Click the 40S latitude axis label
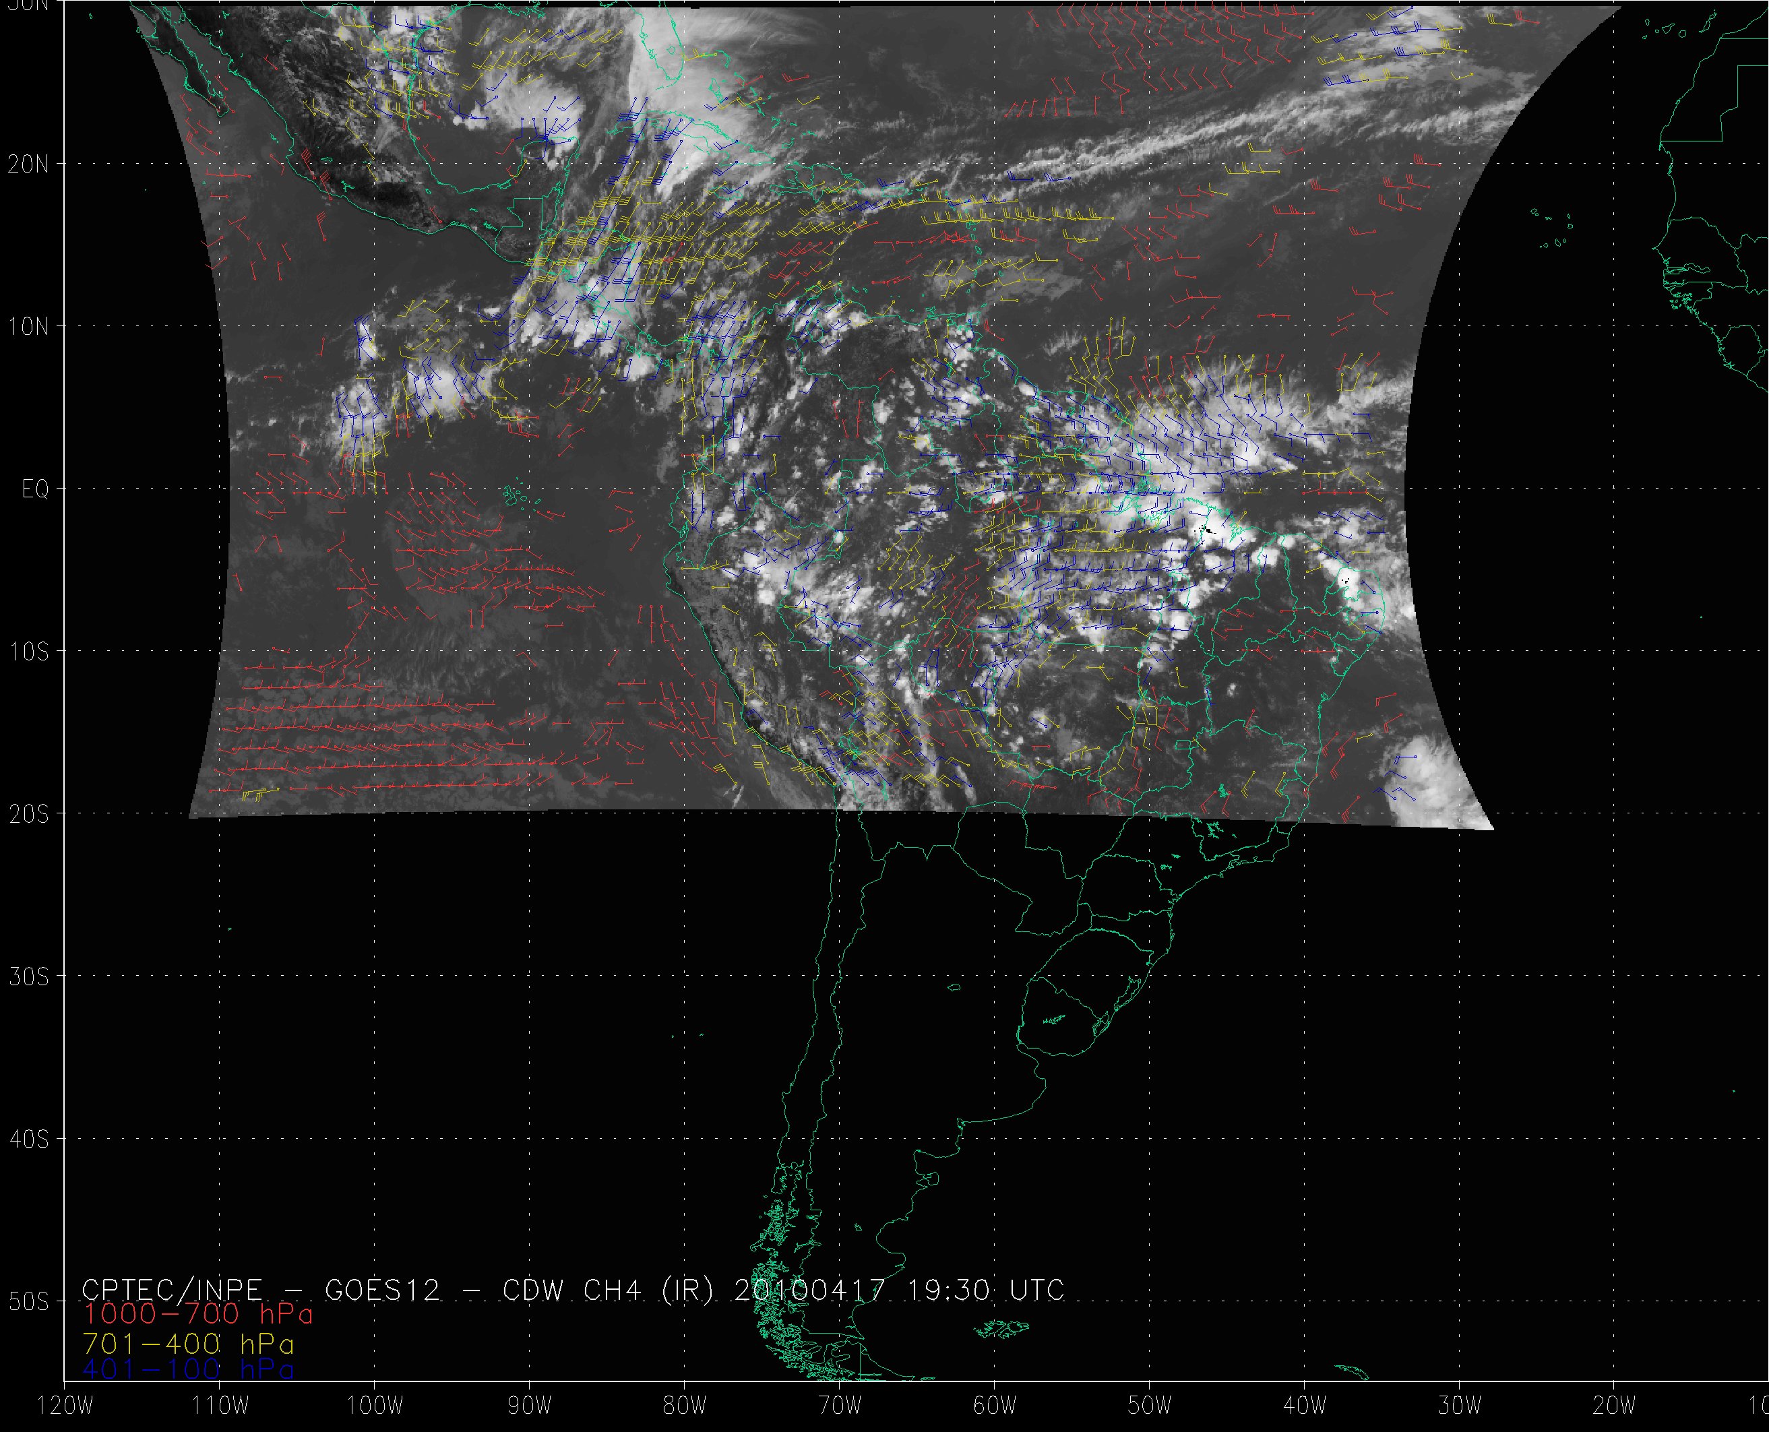 pos(28,1139)
